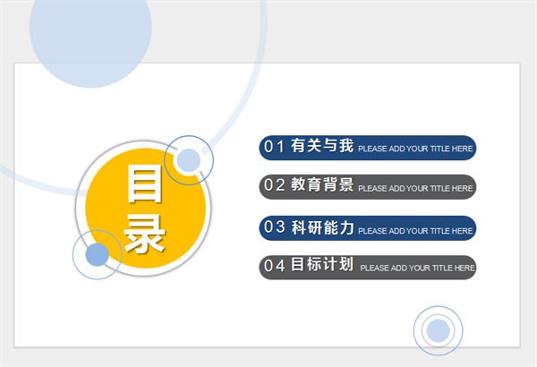Click PLEASE ADD YOUR TITLE HERE beside 有关与我
537x367 pixels.
pos(415,149)
